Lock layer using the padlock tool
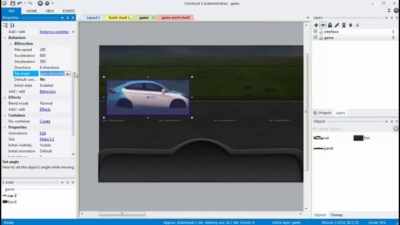This screenshot has height=225, width=400. pos(330,25)
